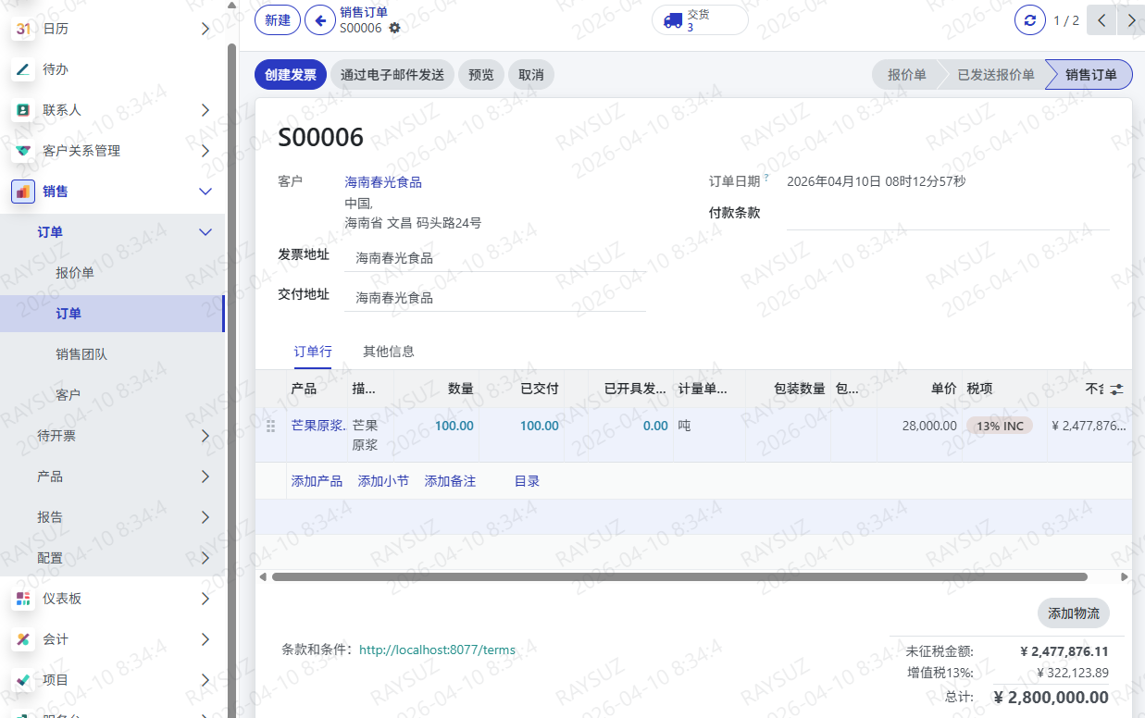Screen dimensions: 1145x718
Task: Open the Dashboard (仪表板) app icon
Action: (x=23, y=599)
